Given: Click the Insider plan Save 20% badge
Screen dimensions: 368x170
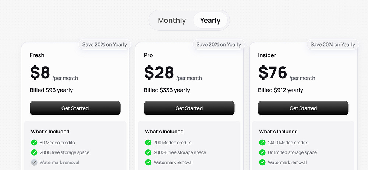Looking at the screenshot, I should point(333,45).
